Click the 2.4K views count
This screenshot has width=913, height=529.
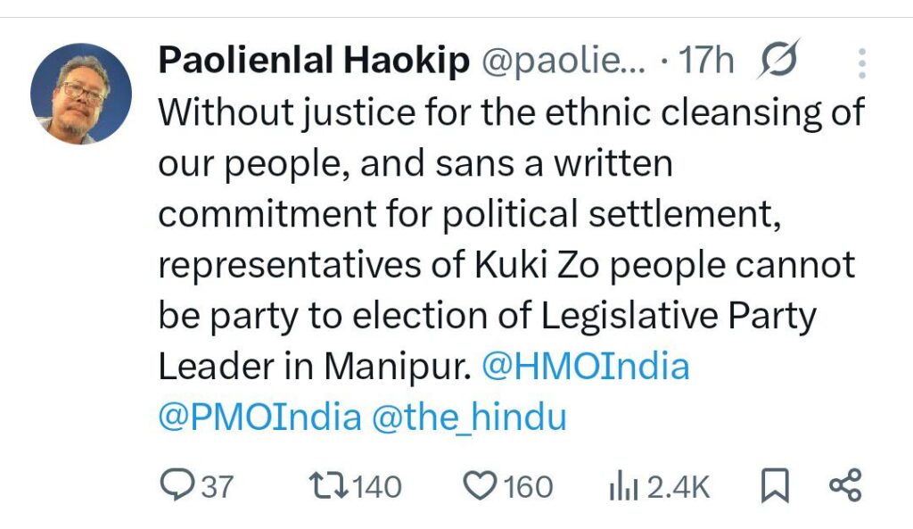tap(678, 487)
